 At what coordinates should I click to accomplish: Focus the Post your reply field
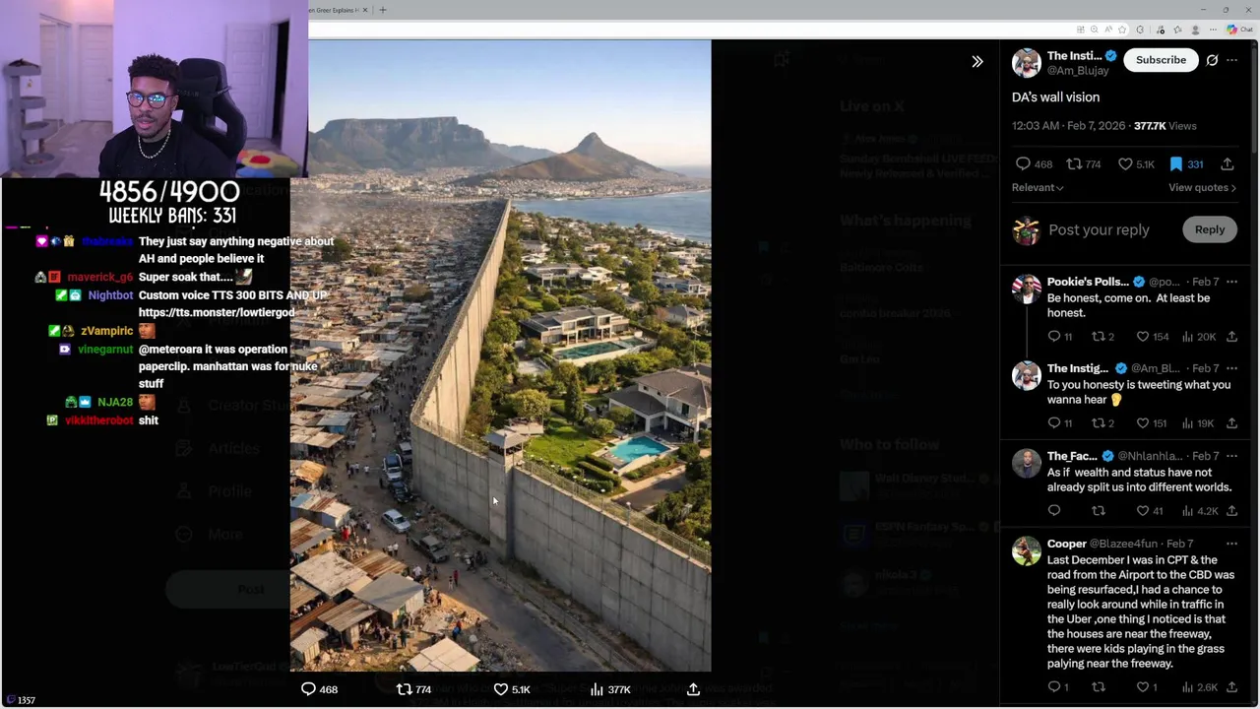click(1099, 229)
